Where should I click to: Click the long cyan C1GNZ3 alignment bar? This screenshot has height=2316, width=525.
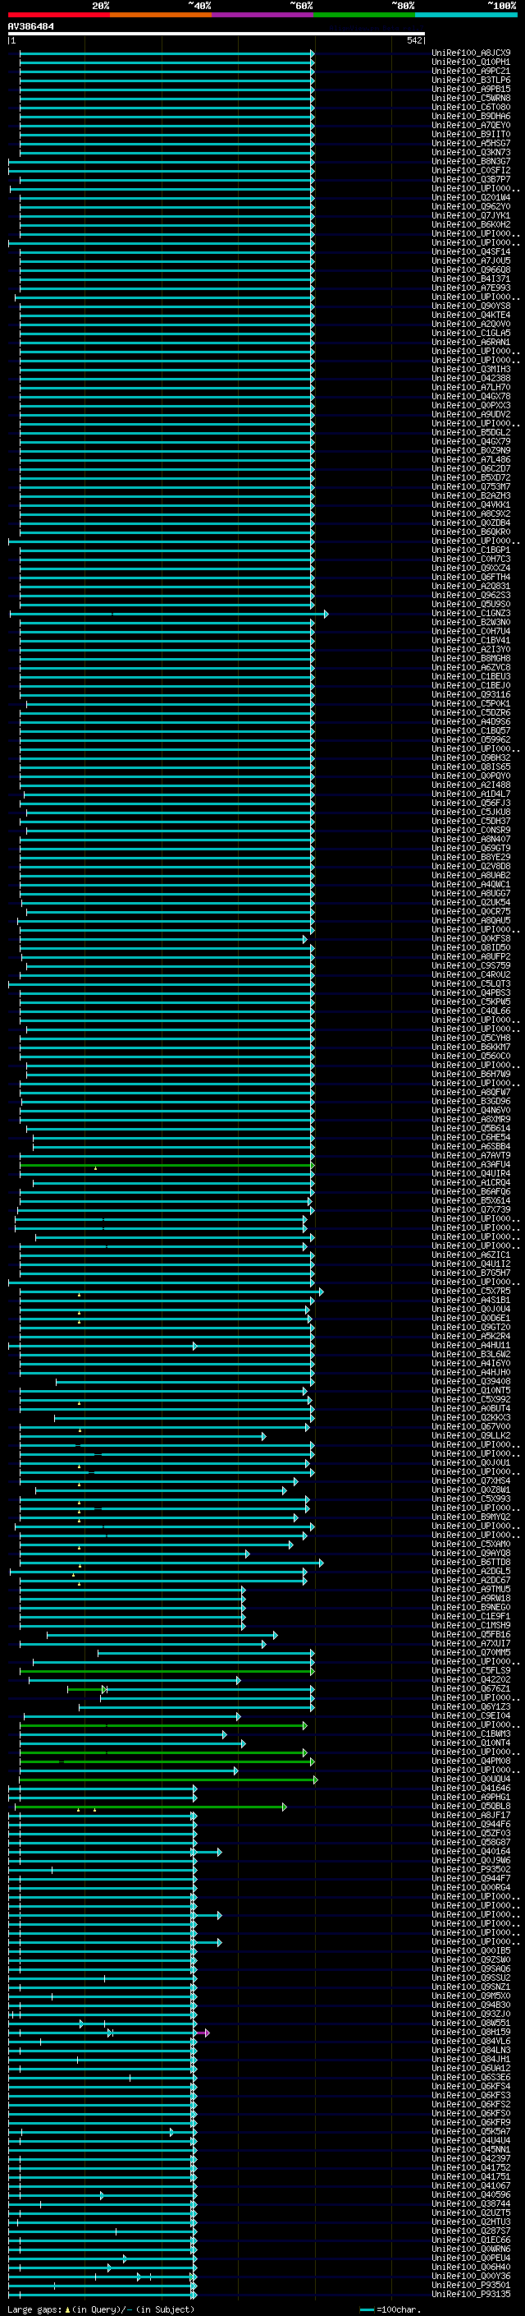pyautogui.click(x=169, y=614)
